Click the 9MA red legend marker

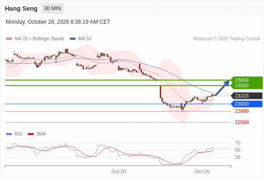(30, 134)
